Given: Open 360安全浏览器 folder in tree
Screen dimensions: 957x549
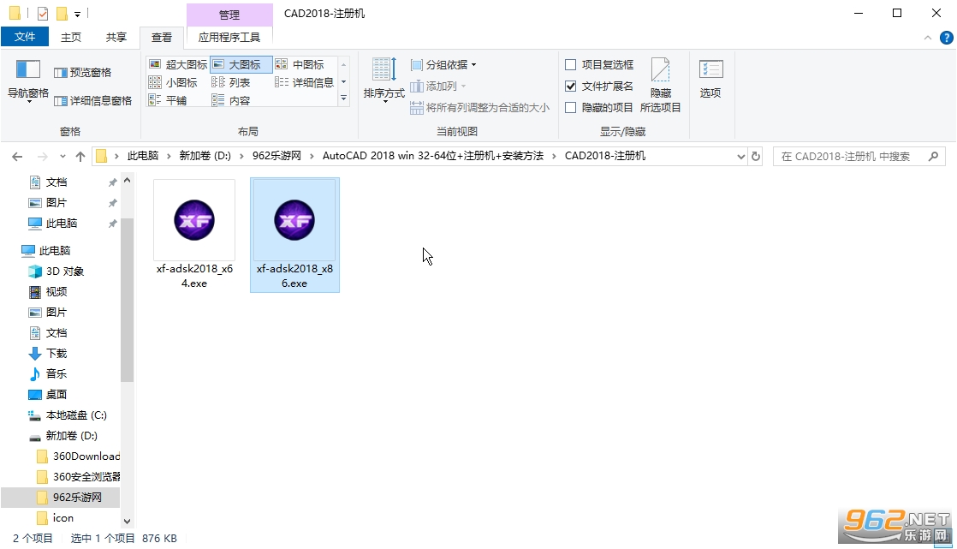Looking at the screenshot, I should tap(79, 477).
